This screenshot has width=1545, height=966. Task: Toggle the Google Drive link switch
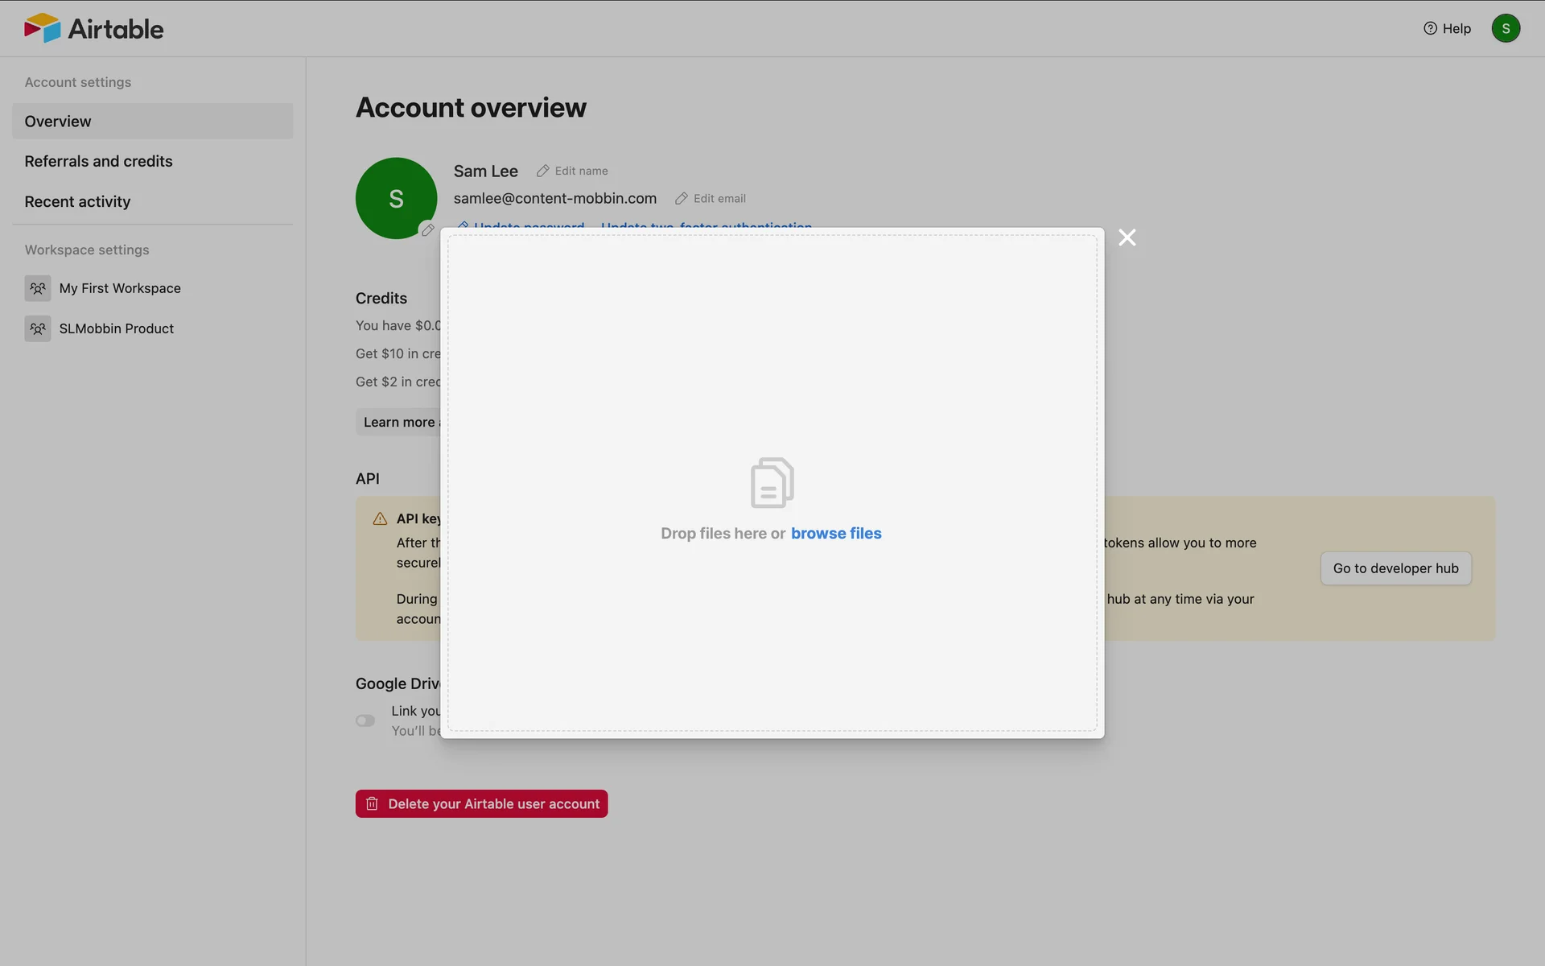365,720
